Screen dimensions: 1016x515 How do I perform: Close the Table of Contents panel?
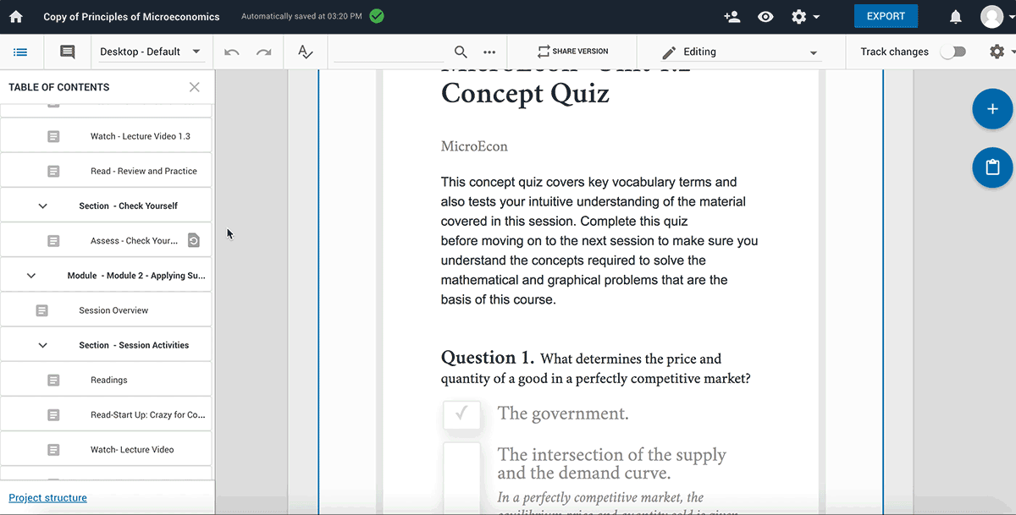[195, 87]
